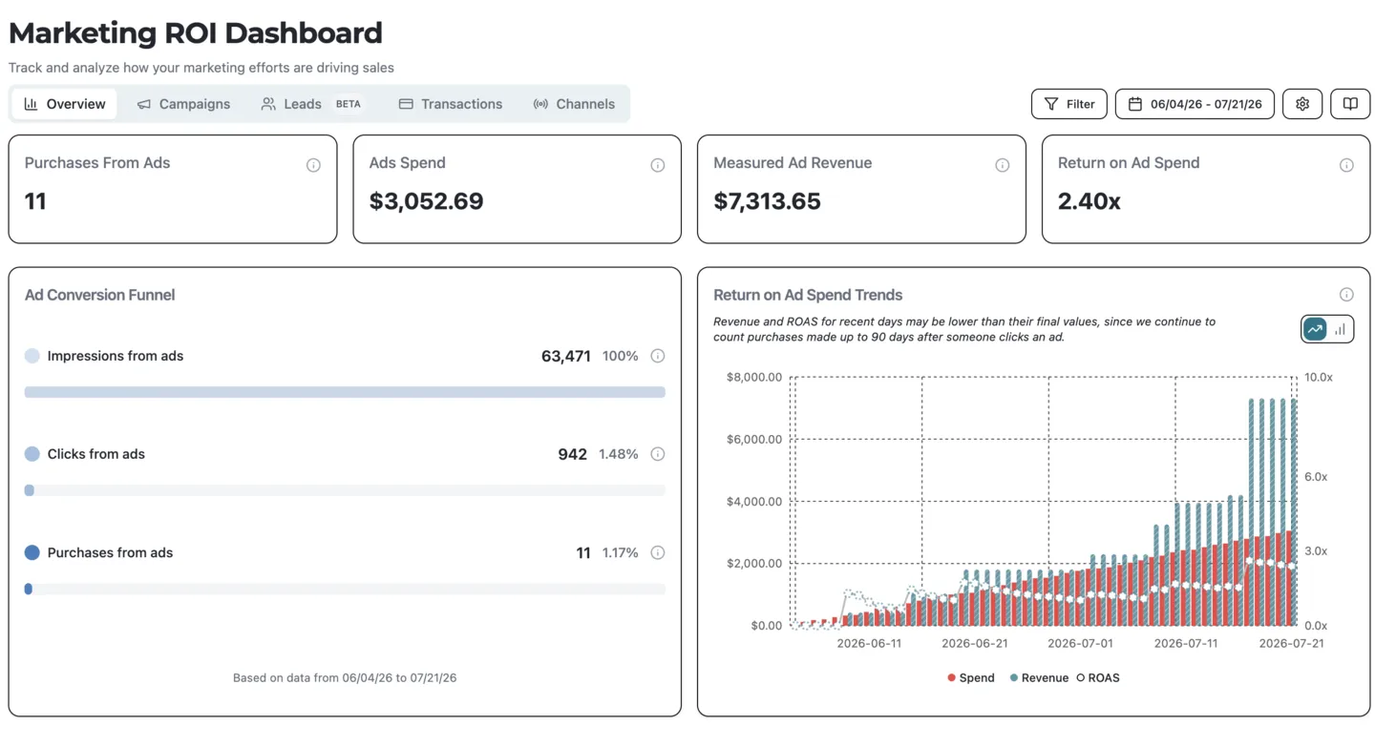This screenshot has width=1375, height=746.
Task: Click the 1.48% click rate value
Action: click(619, 454)
